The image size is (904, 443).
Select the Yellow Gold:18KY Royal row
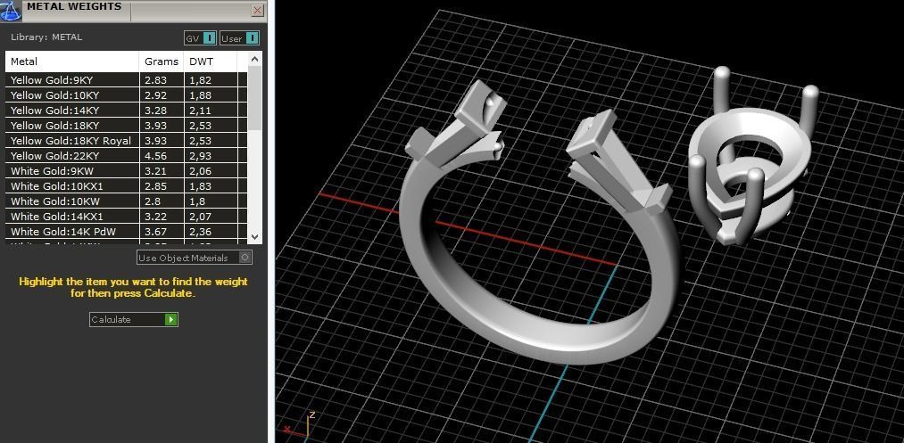tap(127, 141)
